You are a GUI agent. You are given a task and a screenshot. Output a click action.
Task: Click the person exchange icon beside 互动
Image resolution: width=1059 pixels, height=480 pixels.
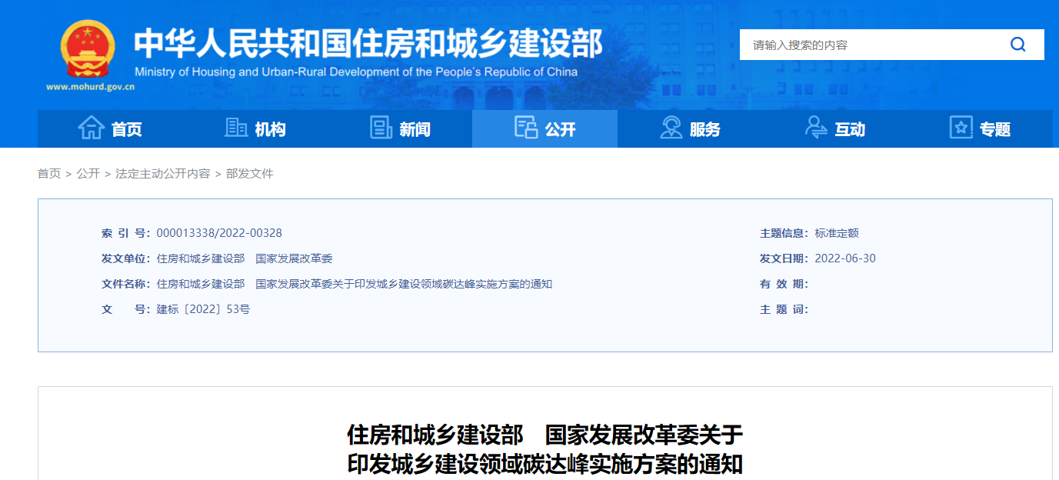click(815, 128)
